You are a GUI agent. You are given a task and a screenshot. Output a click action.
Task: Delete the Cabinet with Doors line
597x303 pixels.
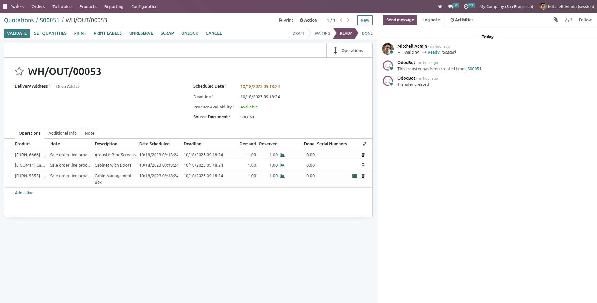(x=363, y=165)
